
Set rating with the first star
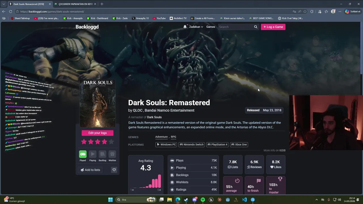[x=84, y=142]
